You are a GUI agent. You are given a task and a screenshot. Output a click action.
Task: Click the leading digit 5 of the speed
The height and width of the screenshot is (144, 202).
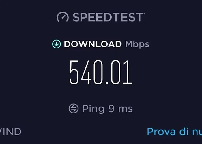[74, 72]
